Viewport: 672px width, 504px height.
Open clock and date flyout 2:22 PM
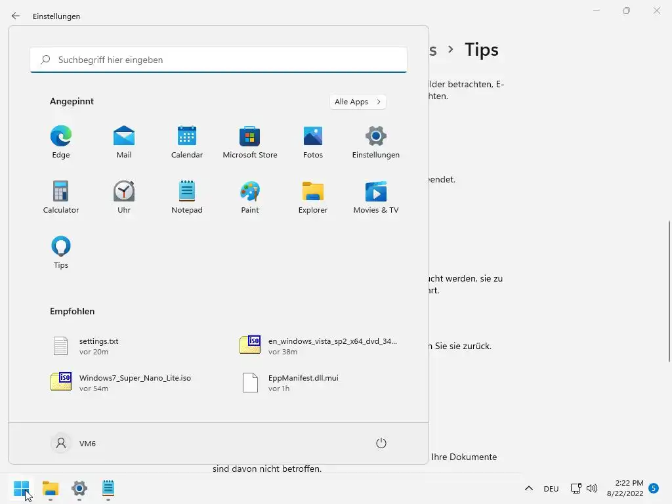pos(625,488)
